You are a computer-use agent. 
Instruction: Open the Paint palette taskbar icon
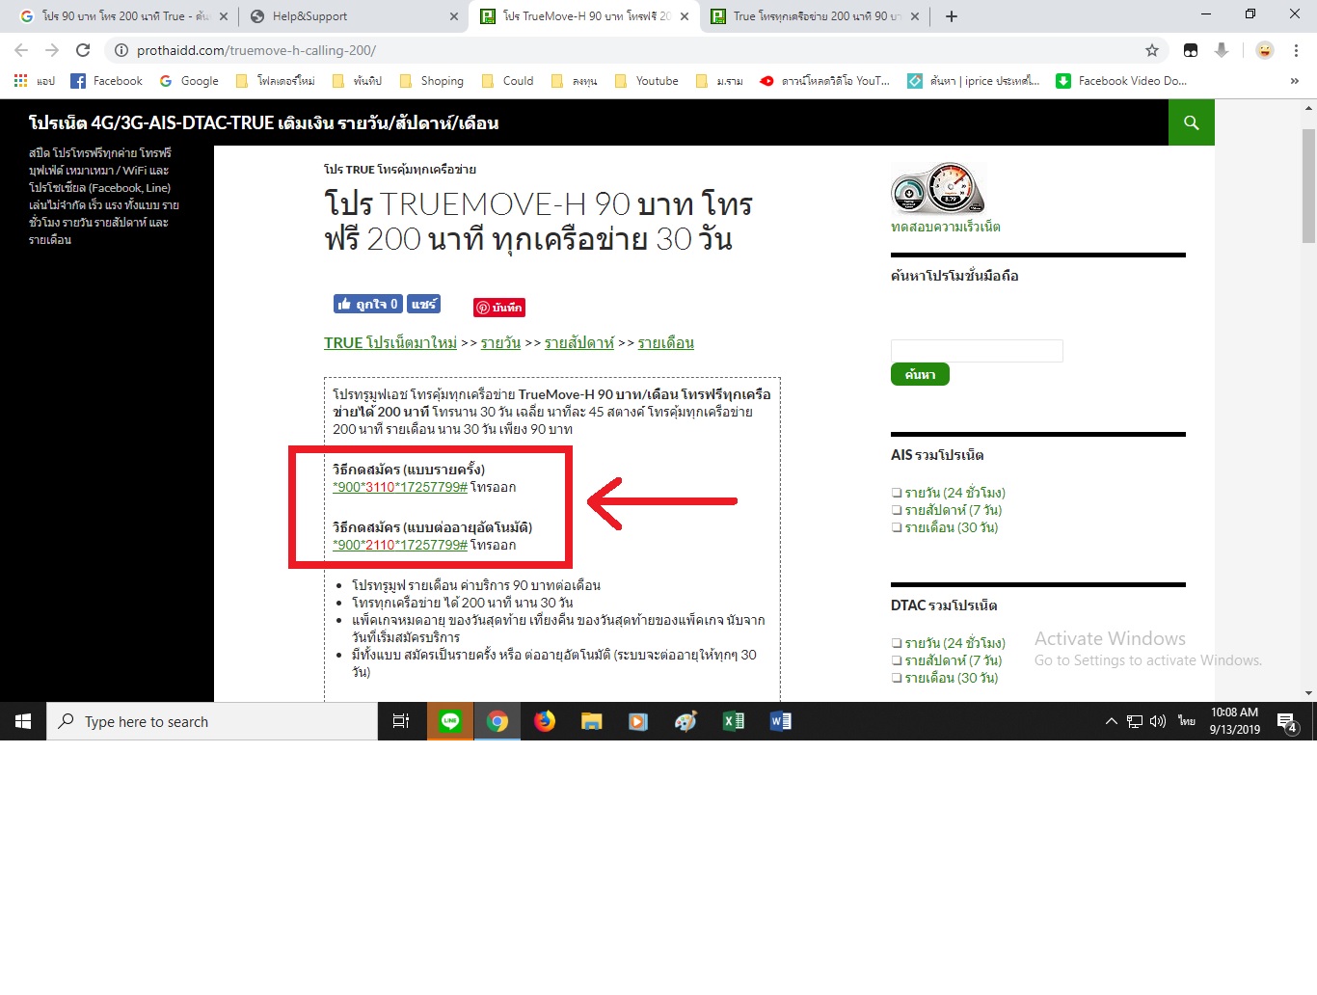(685, 721)
